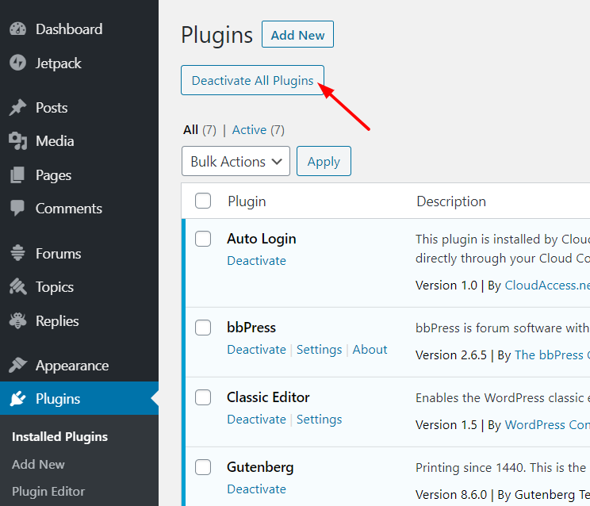Open bbPress Settings link
Screen dimensions: 590x506
point(319,350)
